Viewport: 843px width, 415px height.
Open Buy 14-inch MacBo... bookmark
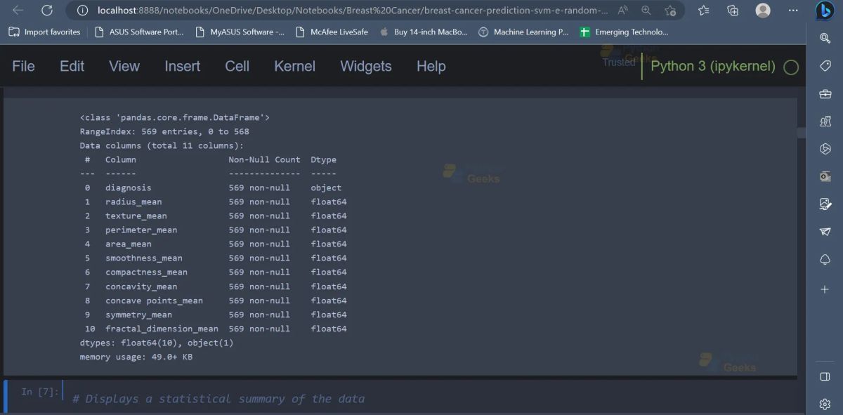(x=424, y=32)
